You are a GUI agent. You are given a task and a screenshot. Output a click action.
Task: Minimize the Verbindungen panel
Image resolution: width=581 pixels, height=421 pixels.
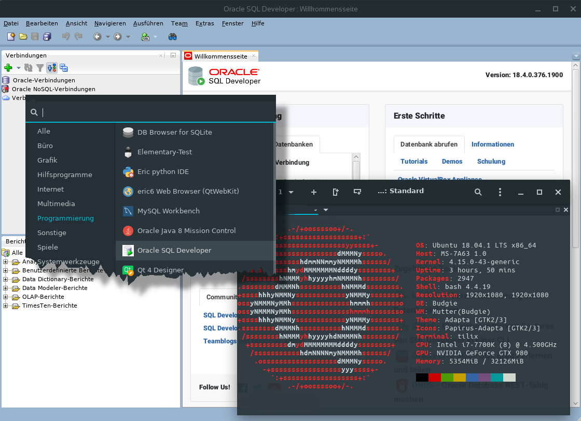(x=173, y=55)
